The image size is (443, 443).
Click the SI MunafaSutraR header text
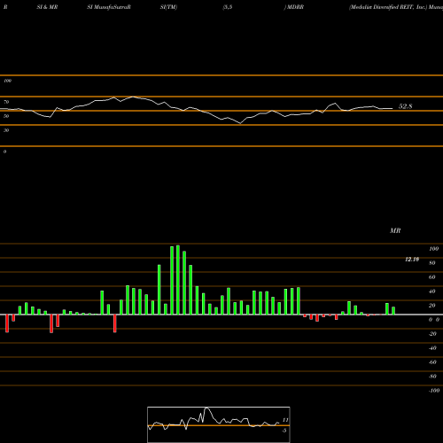click(109, 7)
